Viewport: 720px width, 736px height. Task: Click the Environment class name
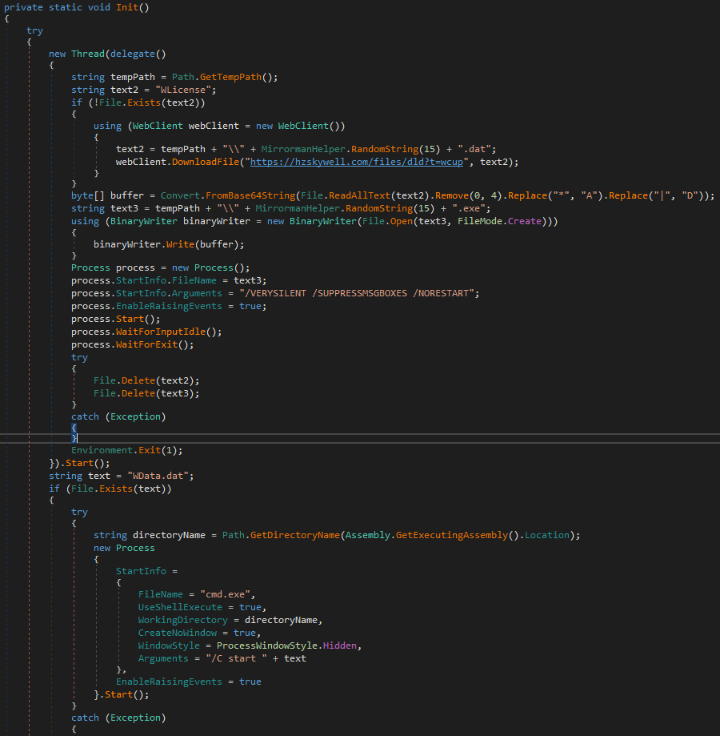coord(102,450)
